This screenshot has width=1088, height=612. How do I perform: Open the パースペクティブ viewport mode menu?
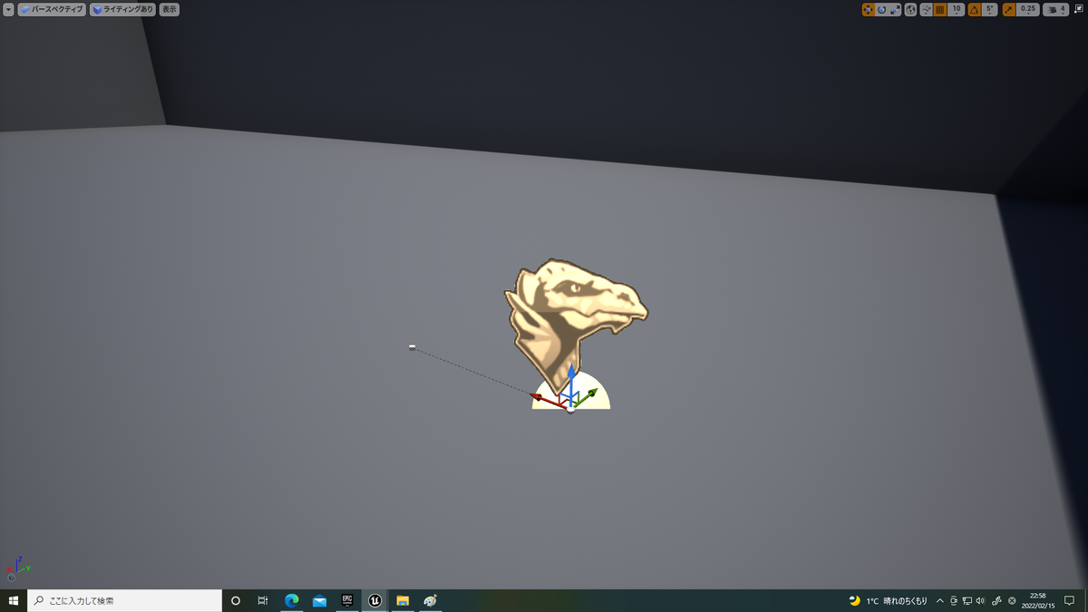[x=50, y=9]
